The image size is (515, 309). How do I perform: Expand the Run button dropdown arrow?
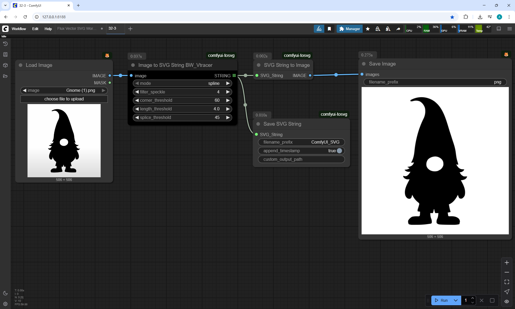point(456,300)
